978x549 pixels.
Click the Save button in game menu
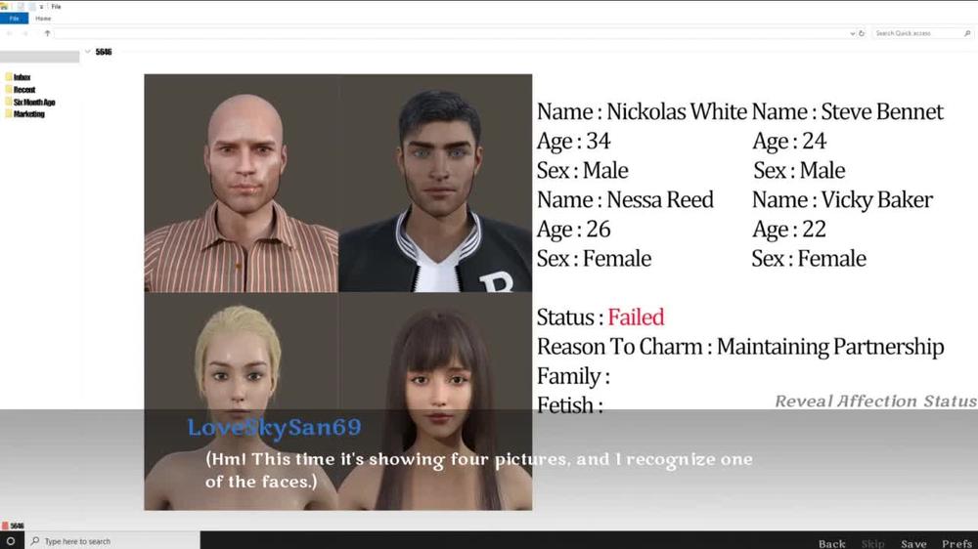913,543
